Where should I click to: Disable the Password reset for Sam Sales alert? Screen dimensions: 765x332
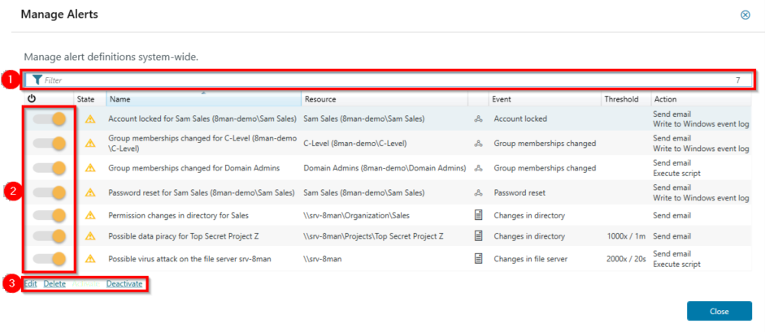(x=49, y=193)
